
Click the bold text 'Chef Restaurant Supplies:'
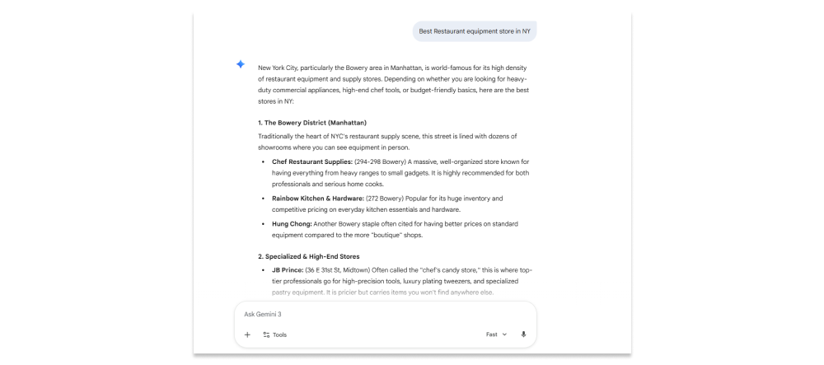point(312,161)
